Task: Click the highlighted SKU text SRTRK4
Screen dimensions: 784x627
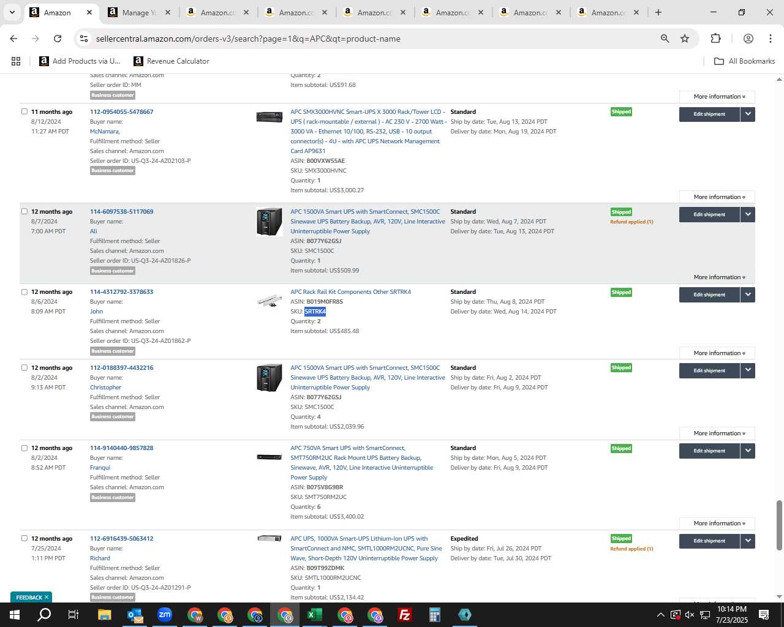Action: point(315,311)
